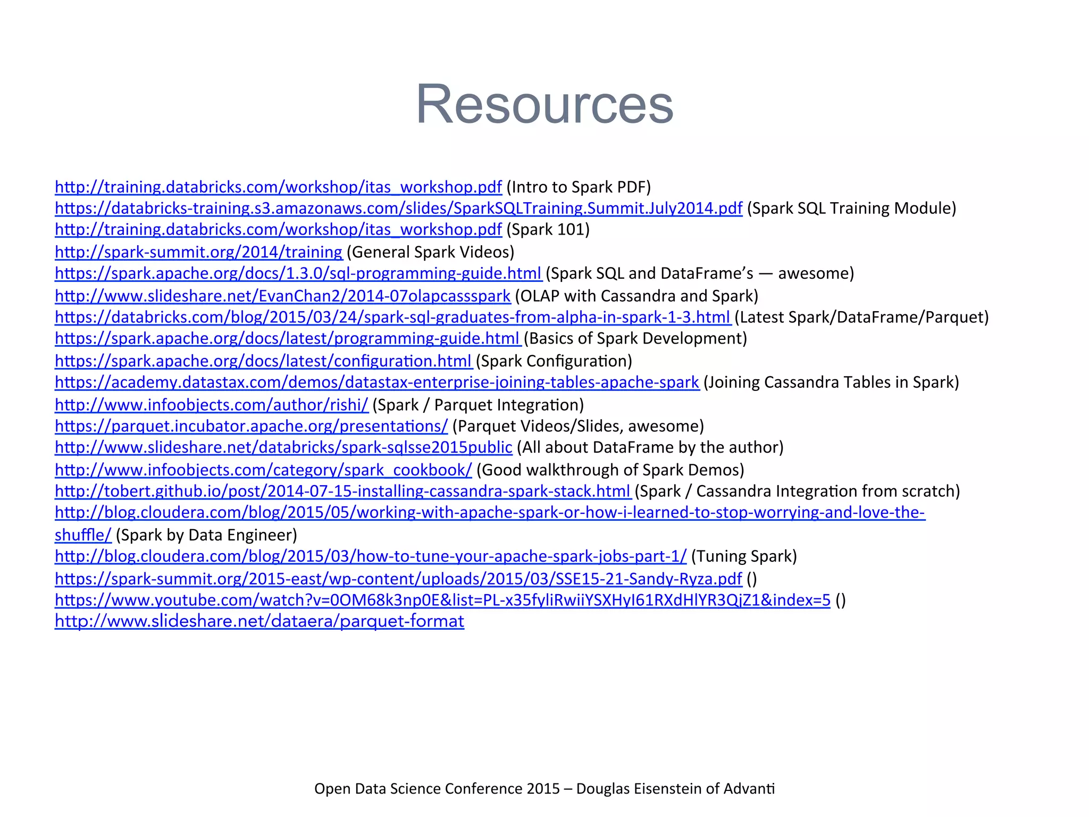Open the docs/latest/programming-guide.html link
The width and height of the screenshot is (1089, 817).
point(288,339)
